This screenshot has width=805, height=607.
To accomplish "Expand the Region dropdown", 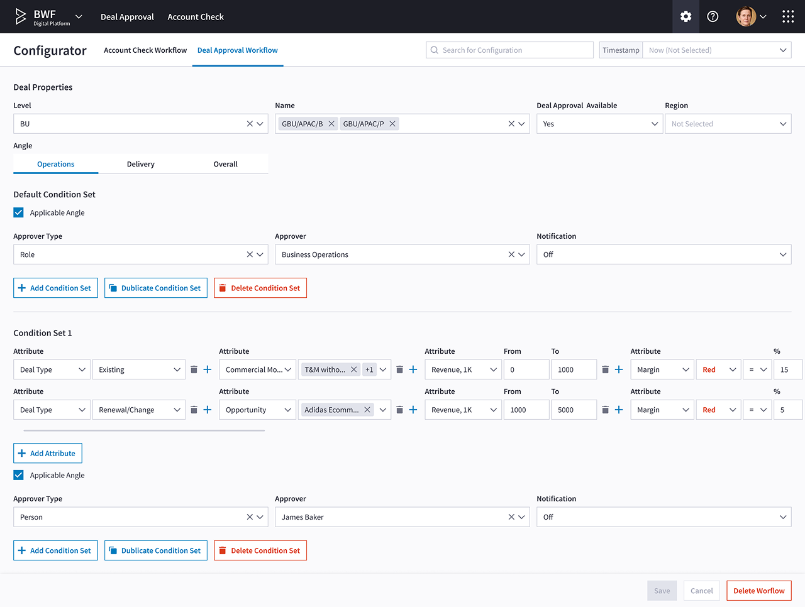I will (728, 124).
